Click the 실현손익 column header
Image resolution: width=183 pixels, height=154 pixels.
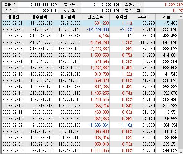95,17
